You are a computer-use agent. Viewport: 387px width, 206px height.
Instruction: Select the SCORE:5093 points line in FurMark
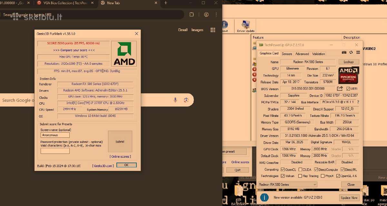73,43
